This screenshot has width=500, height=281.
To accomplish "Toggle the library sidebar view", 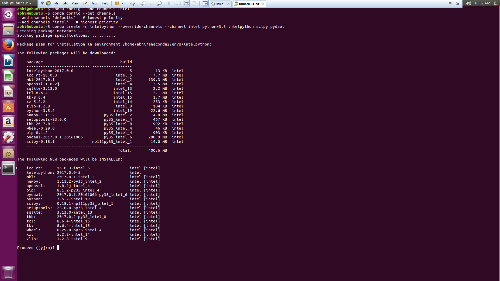I will click(x=170, y=3).
